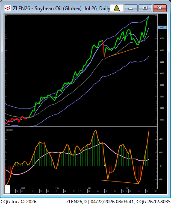The width and height of the screenshot is (171, 205).
Task: Click the yellow alert triangle icon
Action: point(116,8)
